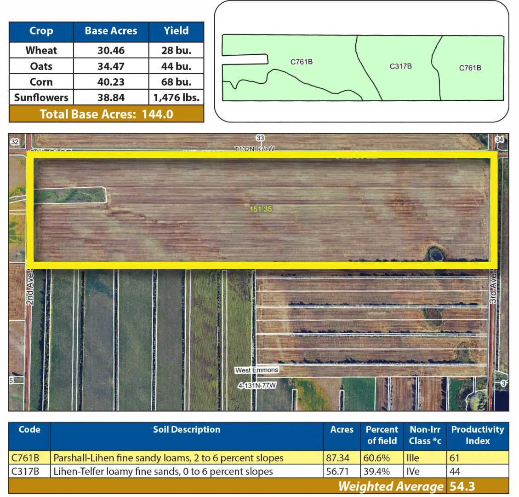This screenshot has height=497, width=519.
Task: Select the small pond inside the yellow boundary
Action: 434,253
